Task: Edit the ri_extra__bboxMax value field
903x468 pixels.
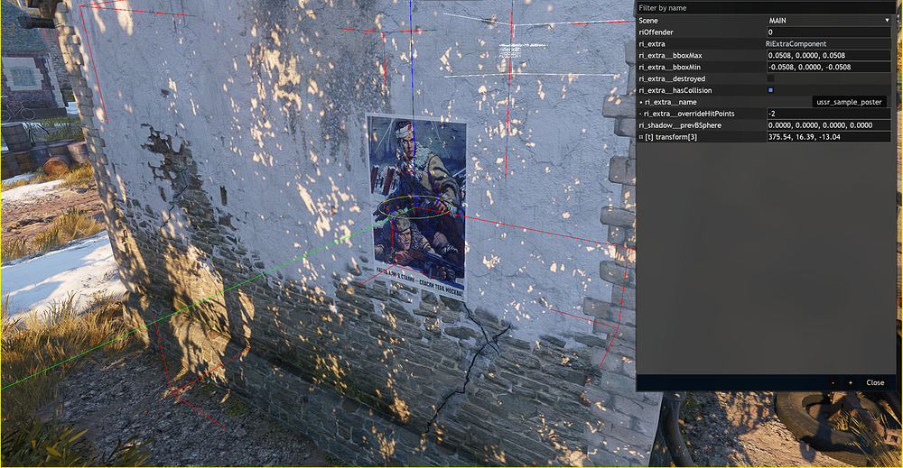Action: [x=827, y=55]
